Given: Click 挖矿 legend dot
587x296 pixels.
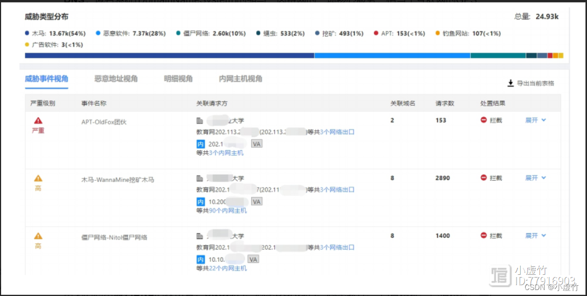Looking at the screenshot, I should click(317, 33).
